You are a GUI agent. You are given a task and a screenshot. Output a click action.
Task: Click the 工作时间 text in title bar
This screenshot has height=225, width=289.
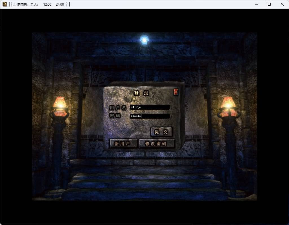20,5
